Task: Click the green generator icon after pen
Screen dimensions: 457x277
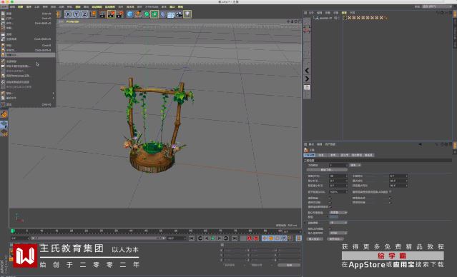Action: coord(146,14)
